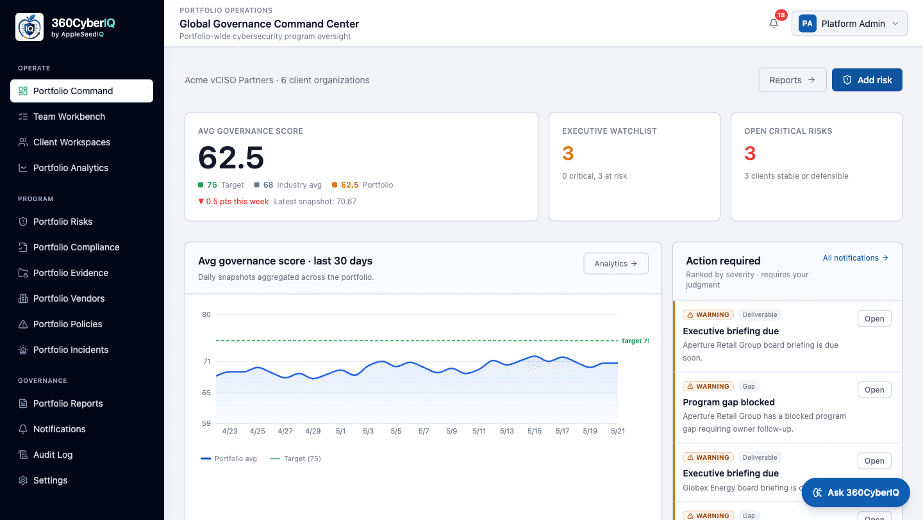Click the 62.5 governance score value
Screen dimensions: 923x520
[x=231, y=157]
